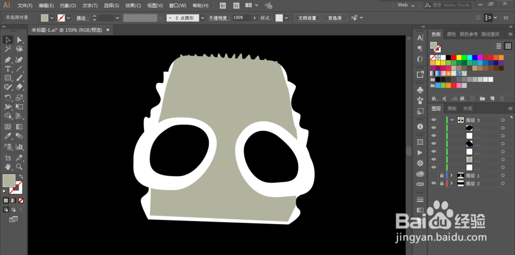
Task: Switch to the 外观 tab
Action: (468, 109)
